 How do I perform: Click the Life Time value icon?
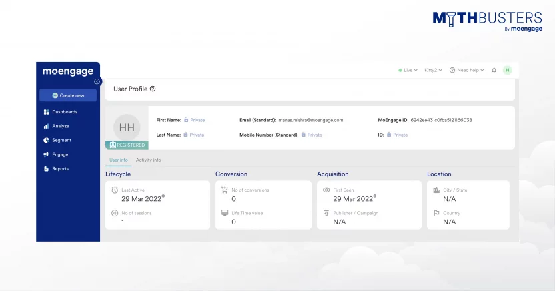pyautogui.click(x=225, y=213)
